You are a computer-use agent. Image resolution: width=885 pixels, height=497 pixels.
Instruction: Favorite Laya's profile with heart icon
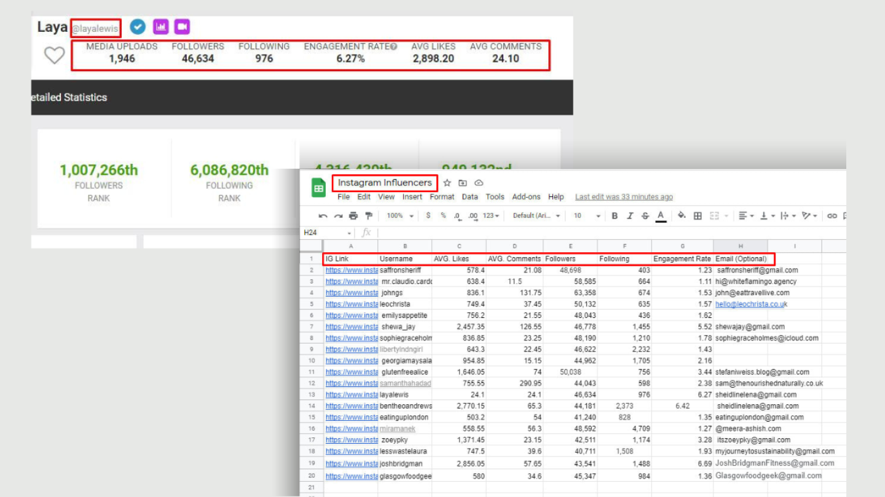click(54, 55)
